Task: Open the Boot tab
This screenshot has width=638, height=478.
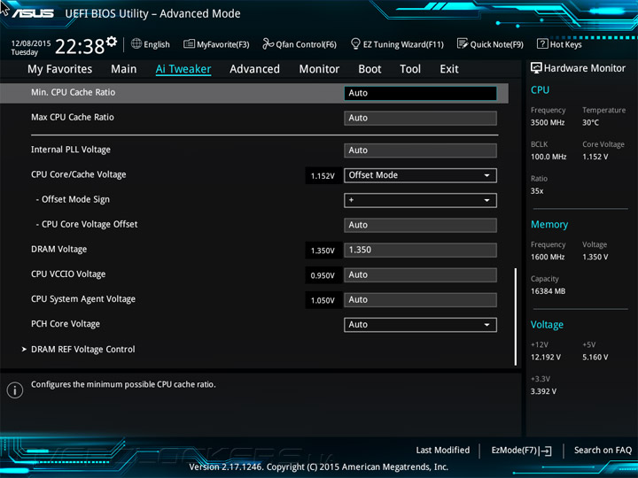Action: pyautogui.click(x=370, y=69)
